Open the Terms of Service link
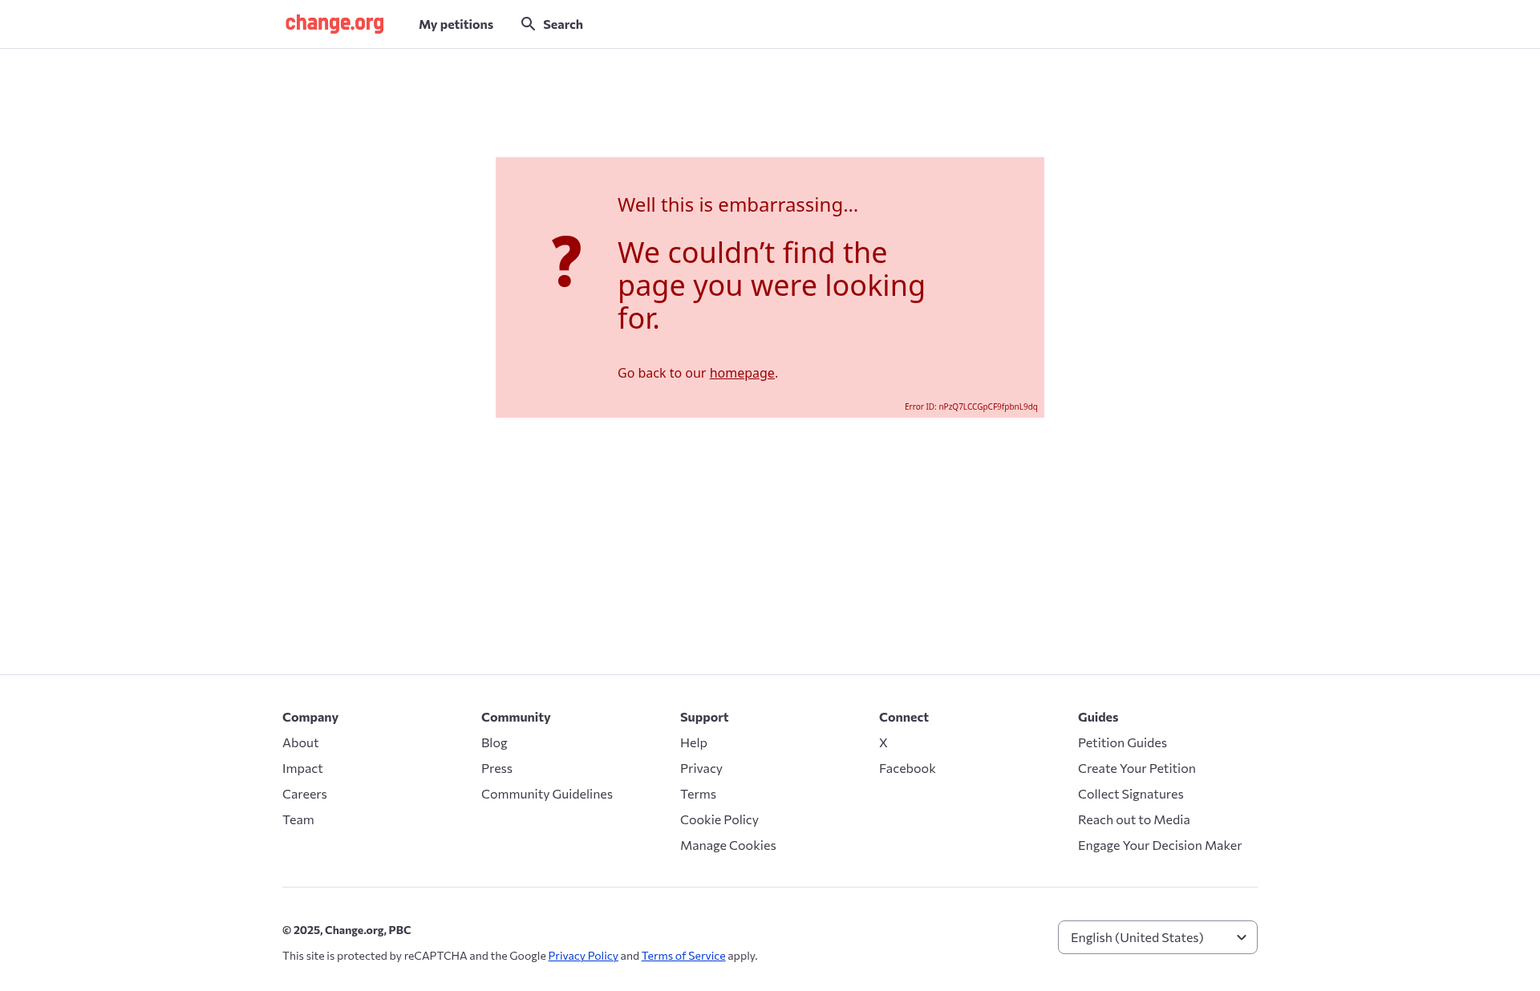The height and width of the screenshot is (991, 1540). [683, 956]
